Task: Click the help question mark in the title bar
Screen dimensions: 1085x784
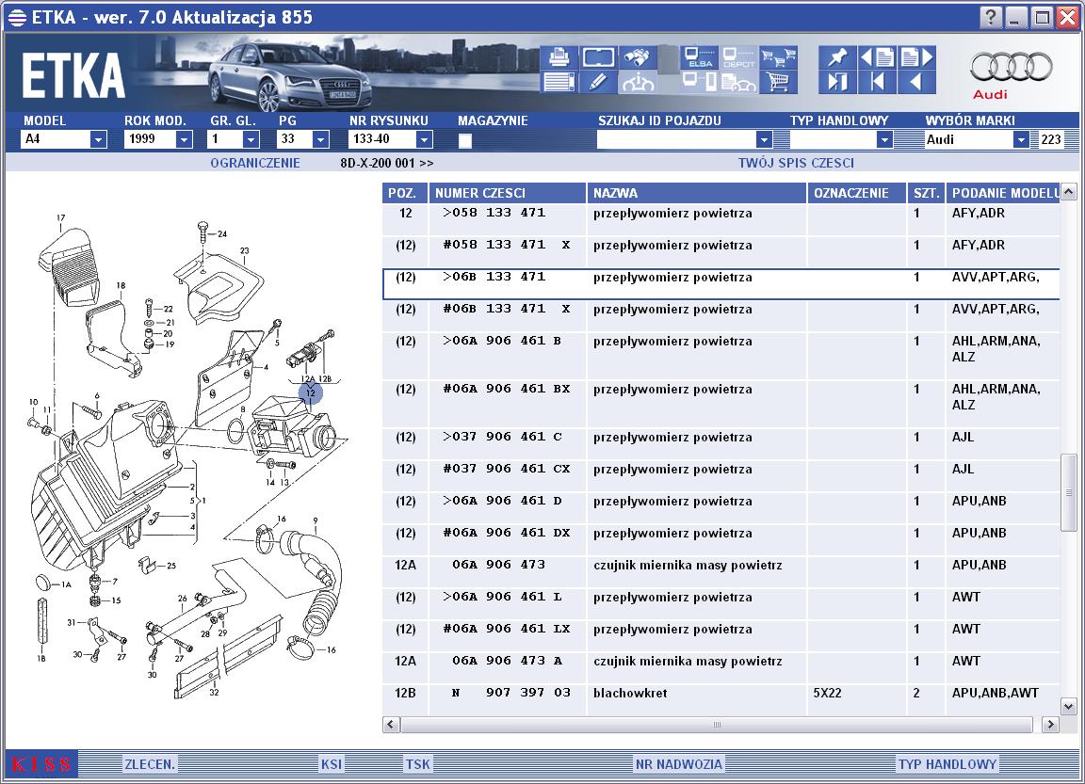Action: point(991,17)
